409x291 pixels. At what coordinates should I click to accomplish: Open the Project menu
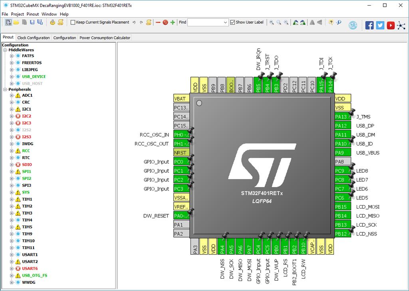click(18, 14)
